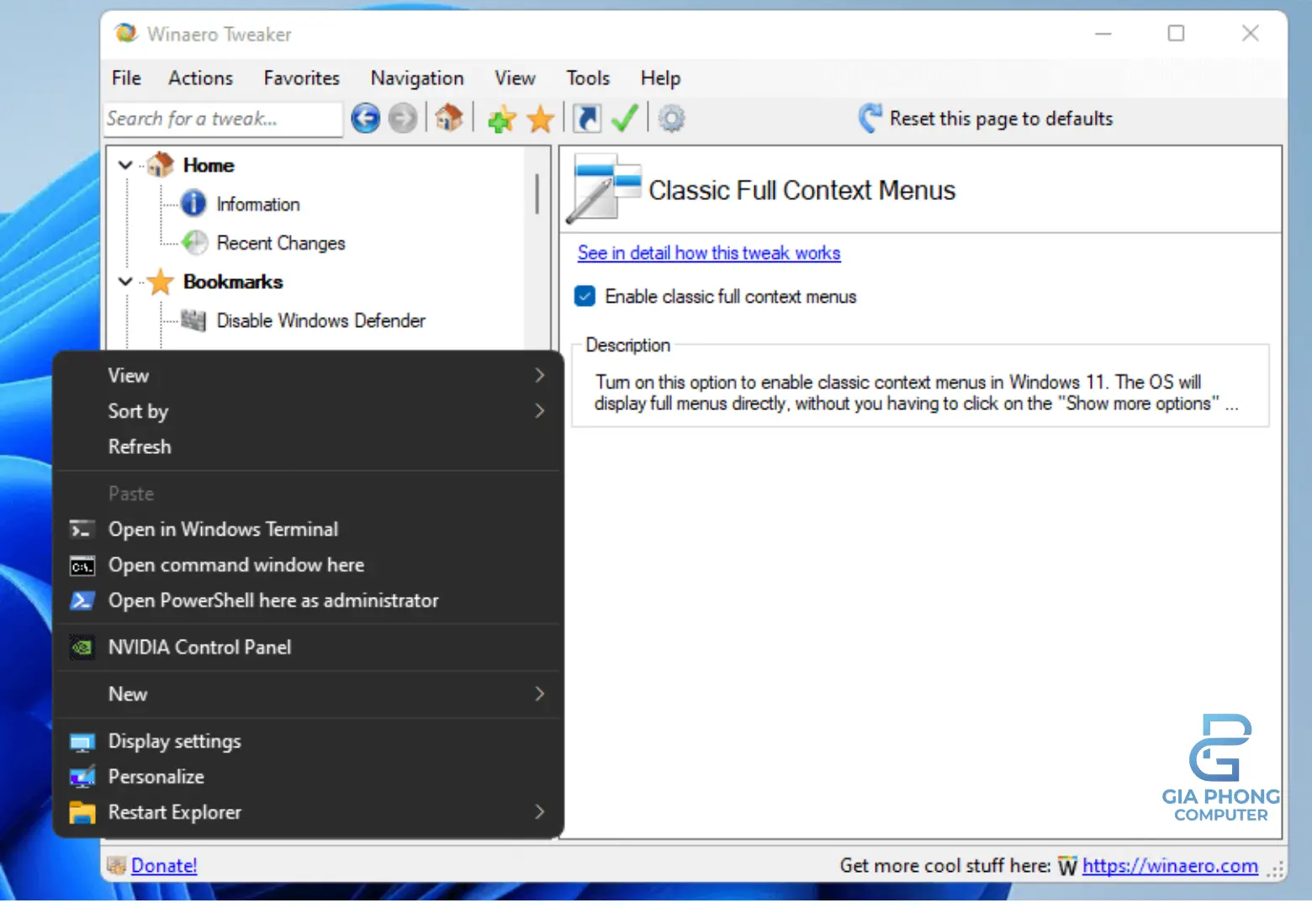Collapse the Home tree node
The image size is (1312, 908).
tap(124, 165)
